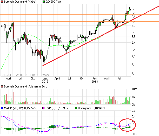Select the 'GD 200 Tage' legend label

[x=54, y=2]
